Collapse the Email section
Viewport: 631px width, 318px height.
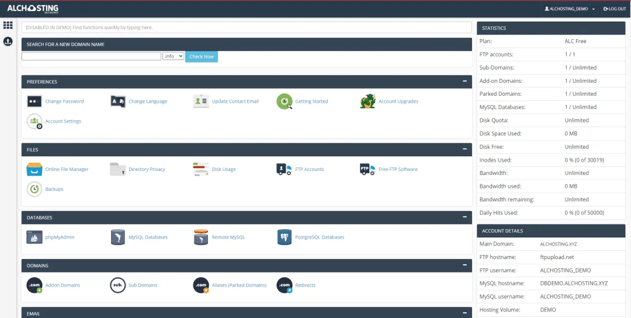tap(465, 313)
